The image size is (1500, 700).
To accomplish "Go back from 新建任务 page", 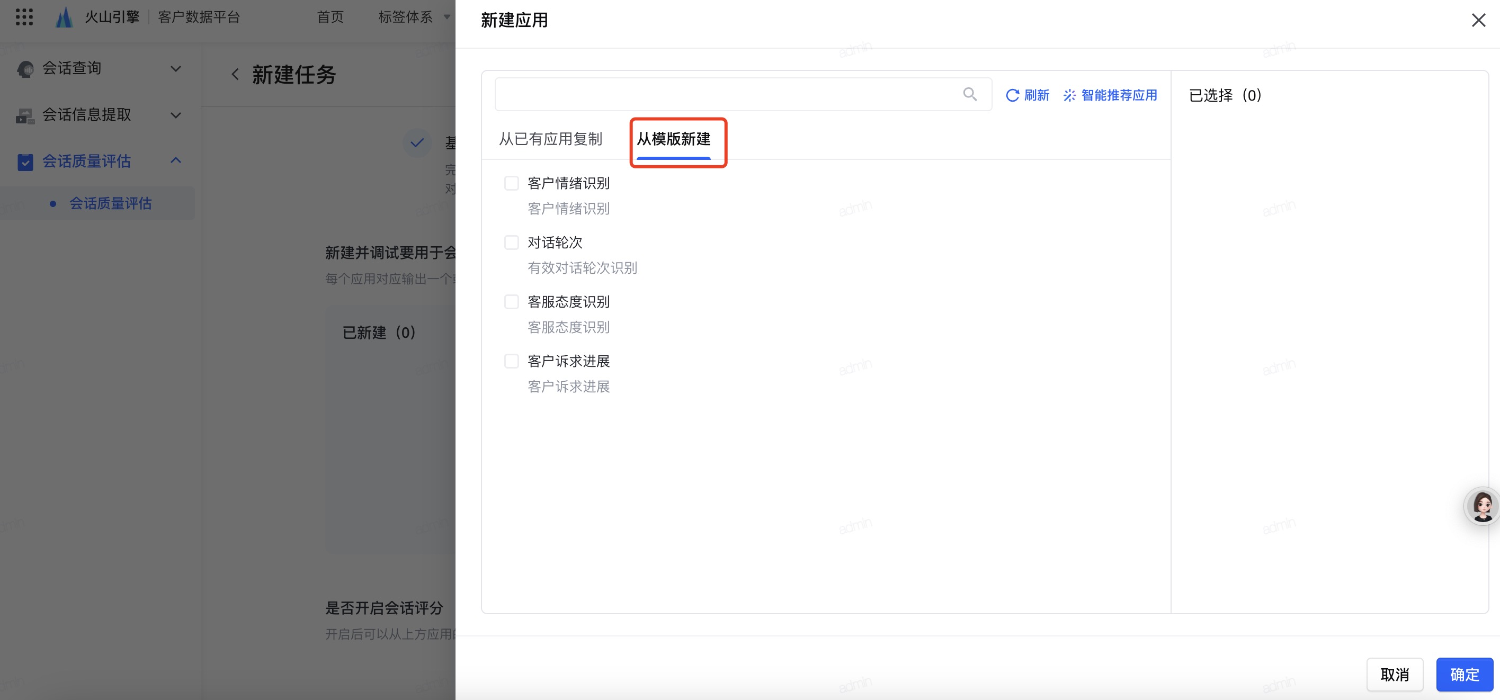I will [235, 75].
